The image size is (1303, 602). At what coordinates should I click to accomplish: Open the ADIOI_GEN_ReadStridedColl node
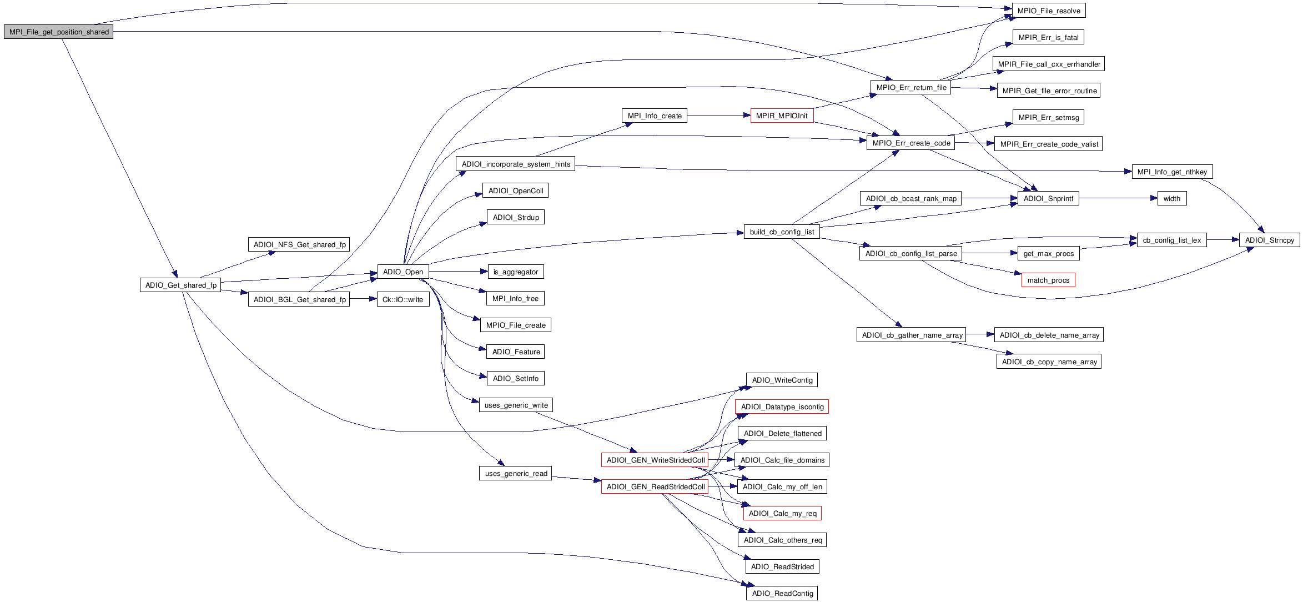(655, 487)
